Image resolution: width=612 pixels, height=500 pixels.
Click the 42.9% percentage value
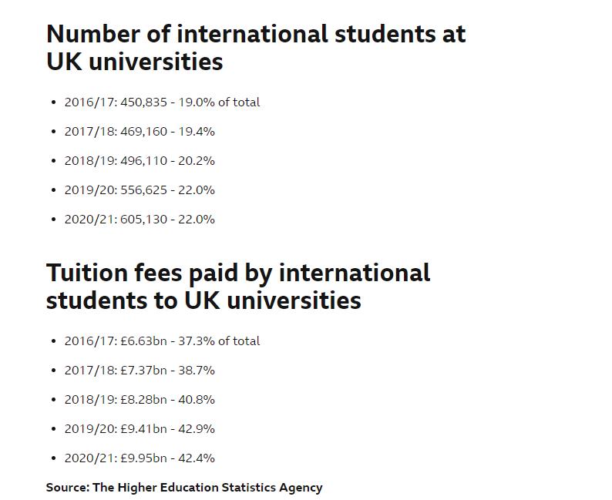click(197, 429)
